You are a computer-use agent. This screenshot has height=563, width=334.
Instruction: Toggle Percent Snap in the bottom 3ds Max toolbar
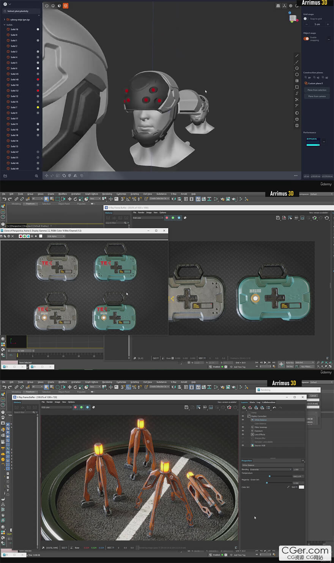click(x=134, y=387)
